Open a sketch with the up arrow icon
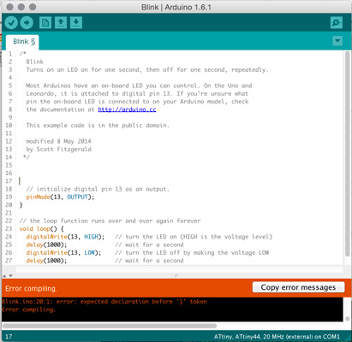 61,23
